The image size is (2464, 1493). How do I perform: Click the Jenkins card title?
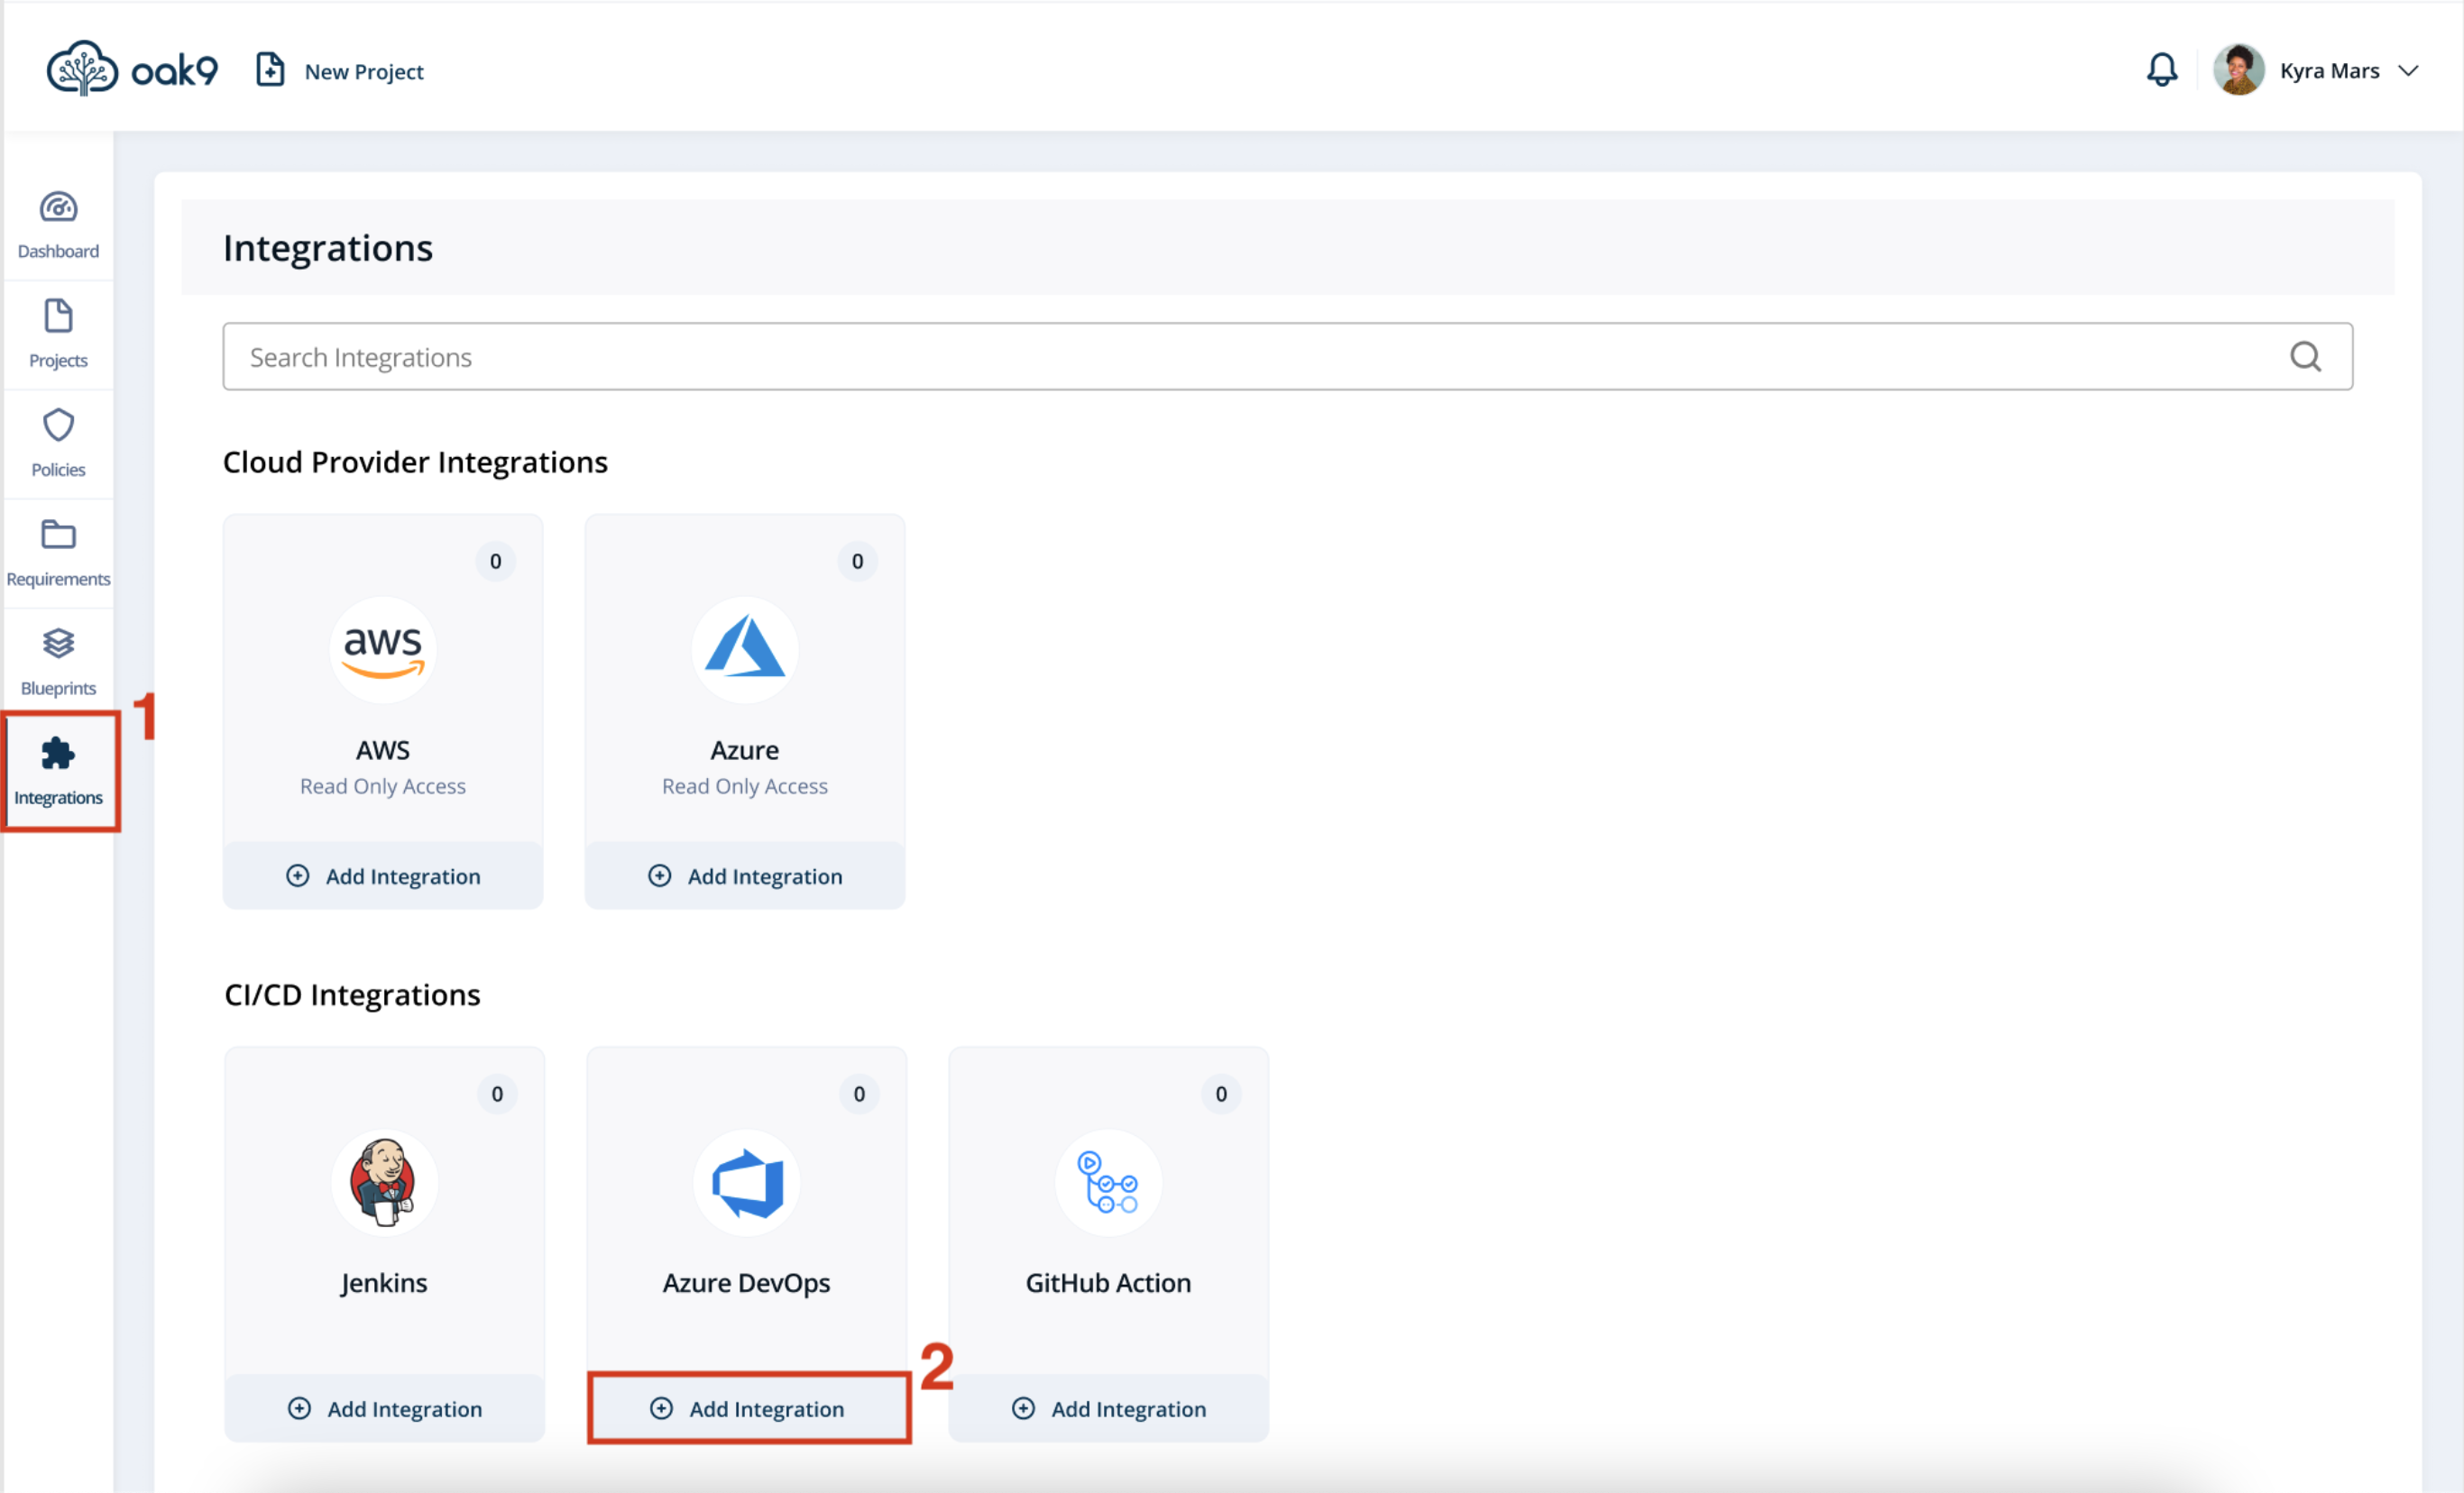pos(384,1283)
